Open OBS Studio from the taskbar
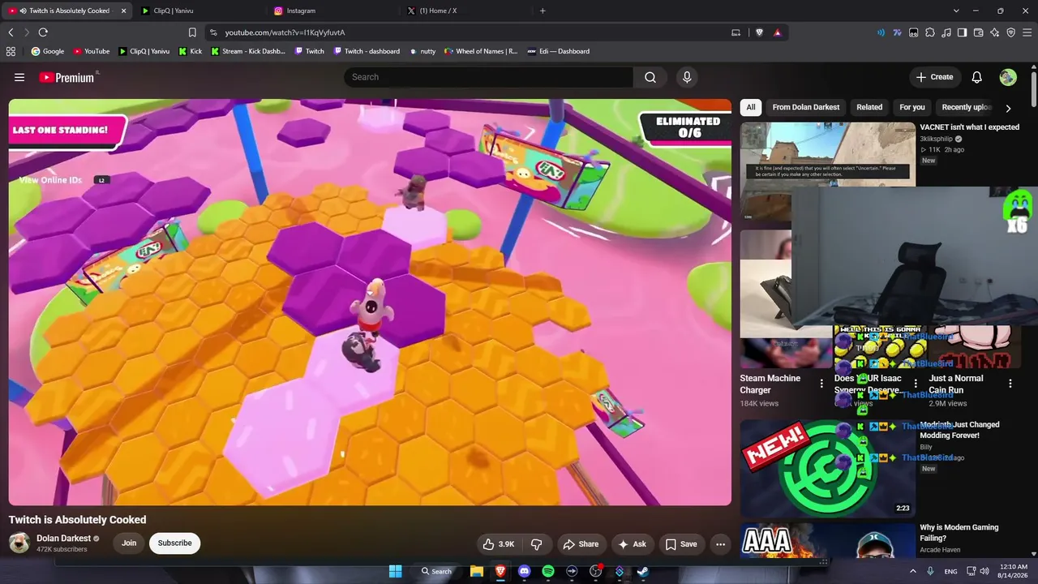The width and height of the screenshot is (1038, 584). tap(595, 571)
